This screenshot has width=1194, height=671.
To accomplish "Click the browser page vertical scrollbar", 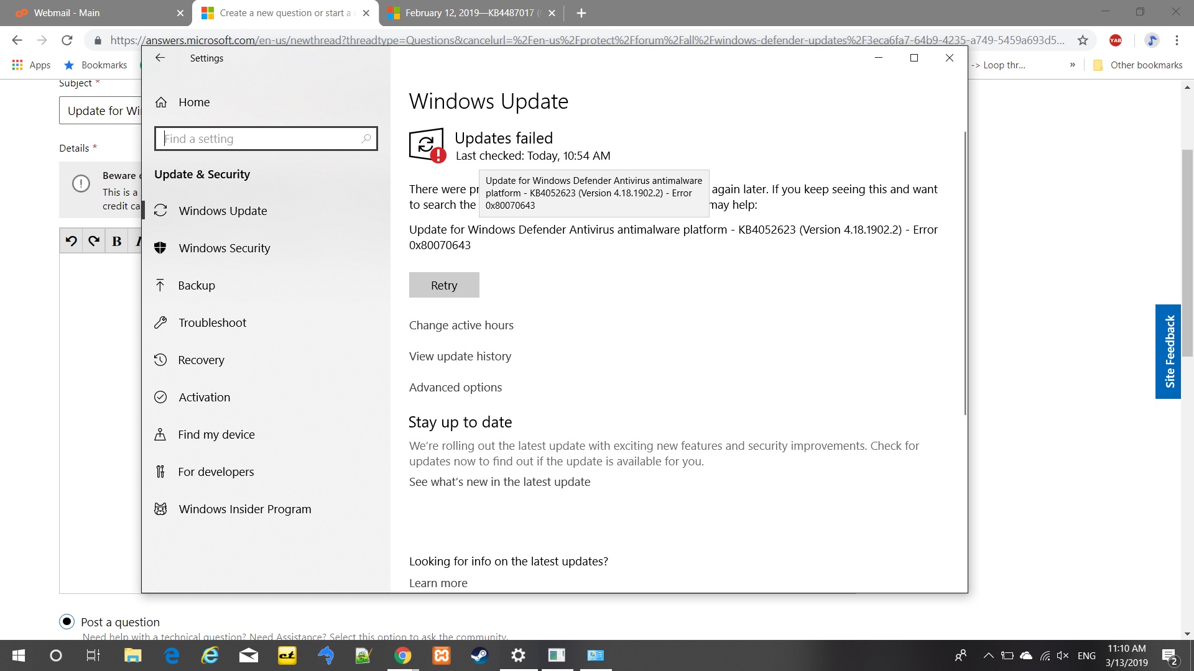I will [1187, 252].
